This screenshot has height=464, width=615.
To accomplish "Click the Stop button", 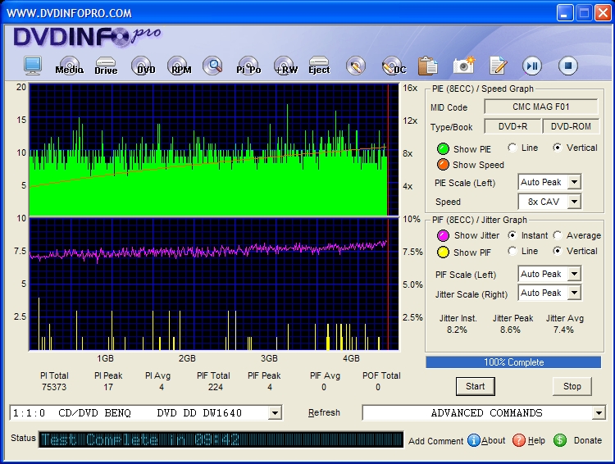I will (572, 386).
